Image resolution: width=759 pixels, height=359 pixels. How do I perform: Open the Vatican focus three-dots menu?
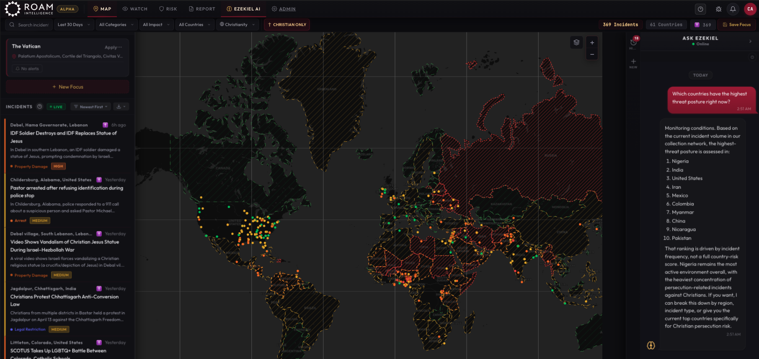coord(120,47)
